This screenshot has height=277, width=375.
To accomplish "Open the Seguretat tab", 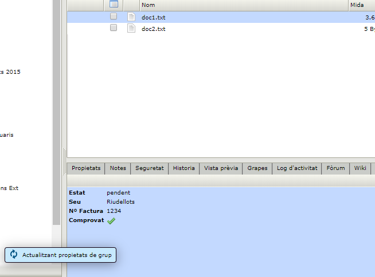I will pyautogui.click(x=149, y=168).
